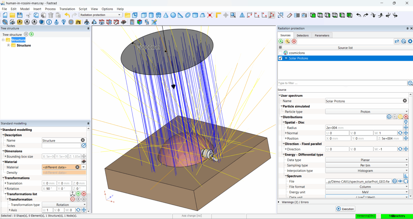Screen dimensions: 413x219
Task: Click the Execution button
Action: (x=345, y=209)
